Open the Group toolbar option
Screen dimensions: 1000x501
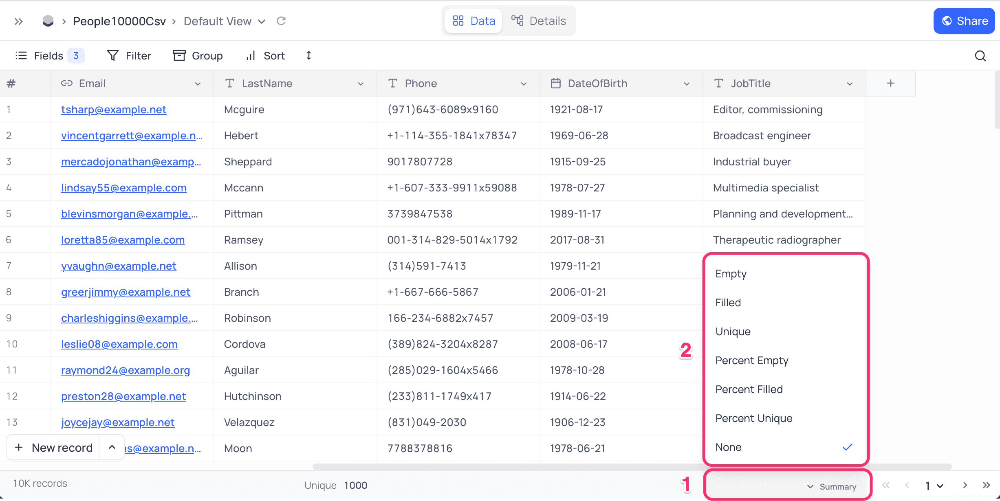[x=198, y=55]
